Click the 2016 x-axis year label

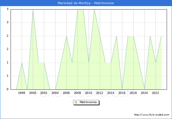[x=122, y=93]
